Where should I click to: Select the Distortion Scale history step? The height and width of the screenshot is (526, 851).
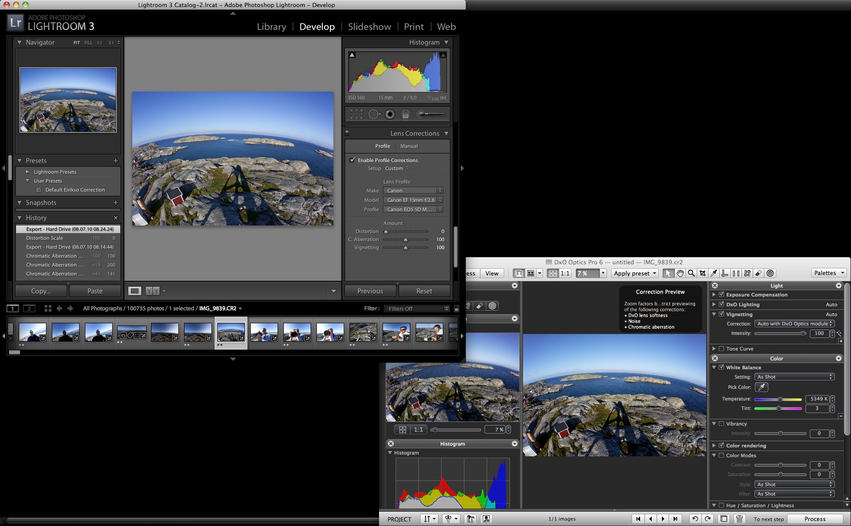(x=45, y=238)
